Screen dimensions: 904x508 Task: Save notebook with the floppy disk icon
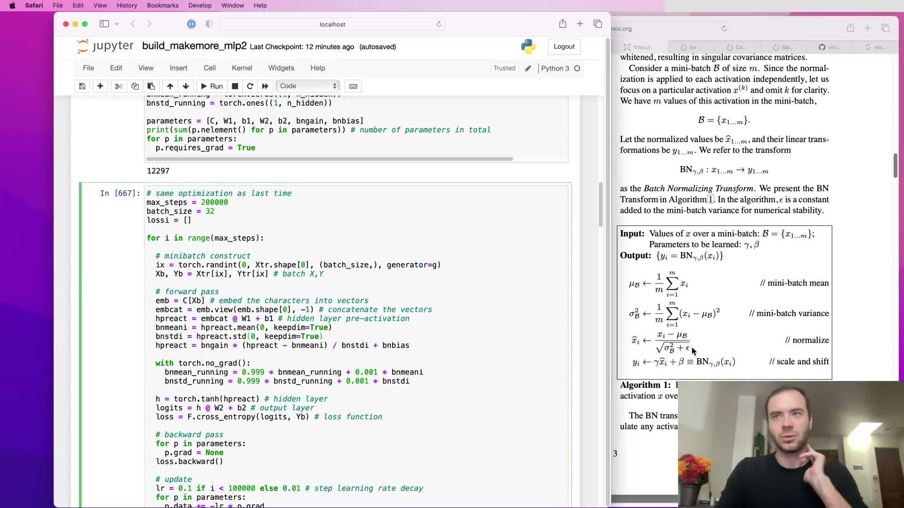pyautogui.click(x=82, y=86)
